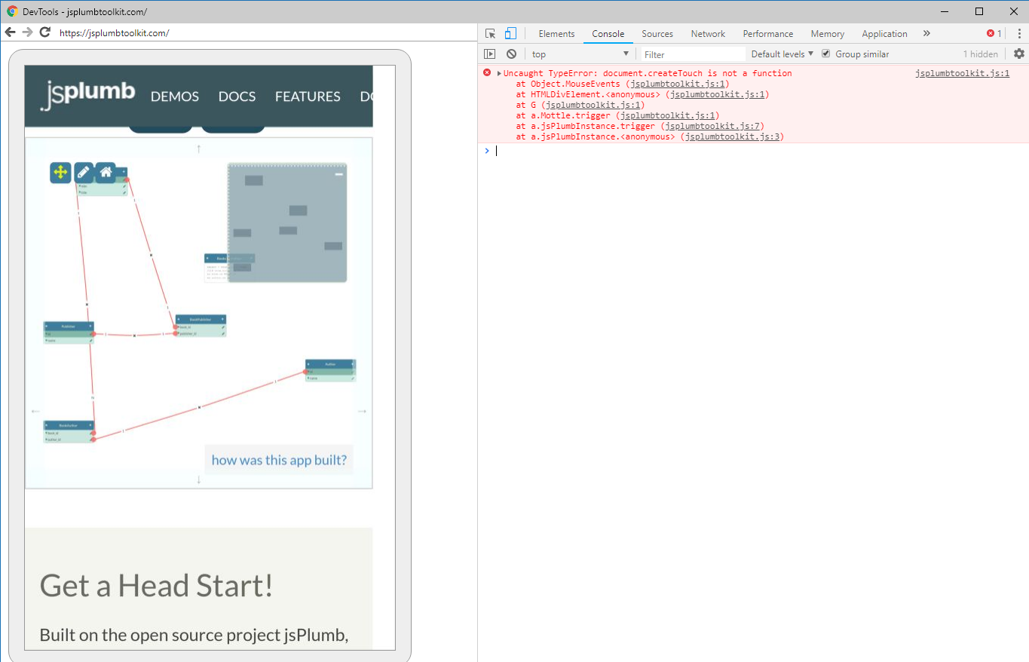
Task: Open DevTools settings via the gear icon
Action: (1019, 54)
